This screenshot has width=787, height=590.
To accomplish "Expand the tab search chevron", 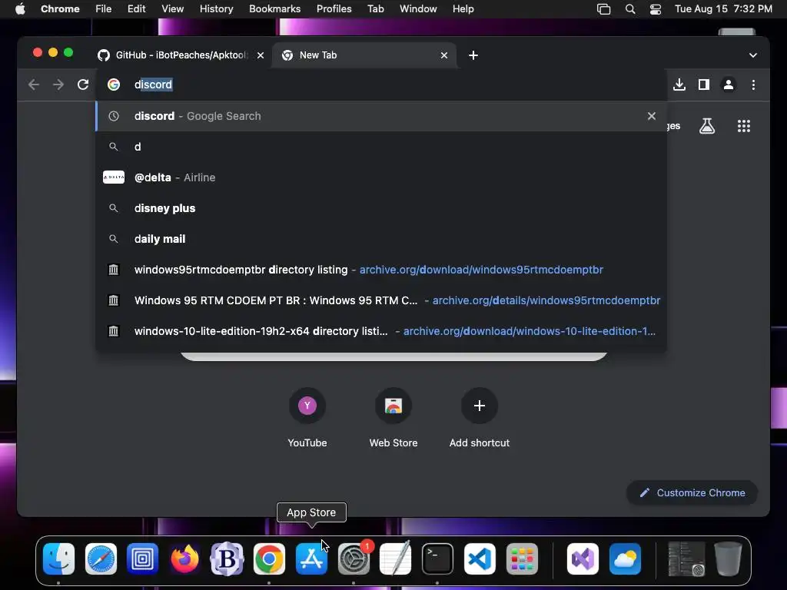I will point(753,55).
